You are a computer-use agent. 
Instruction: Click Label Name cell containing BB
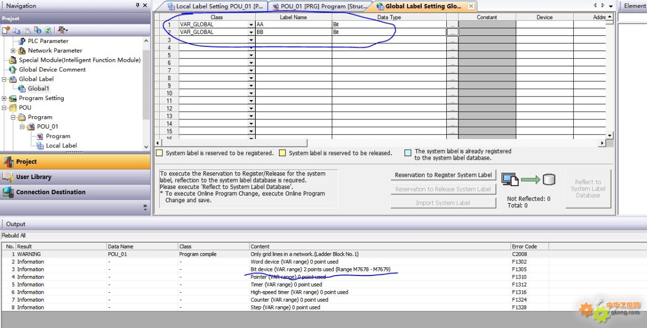[x=293, y=32]
